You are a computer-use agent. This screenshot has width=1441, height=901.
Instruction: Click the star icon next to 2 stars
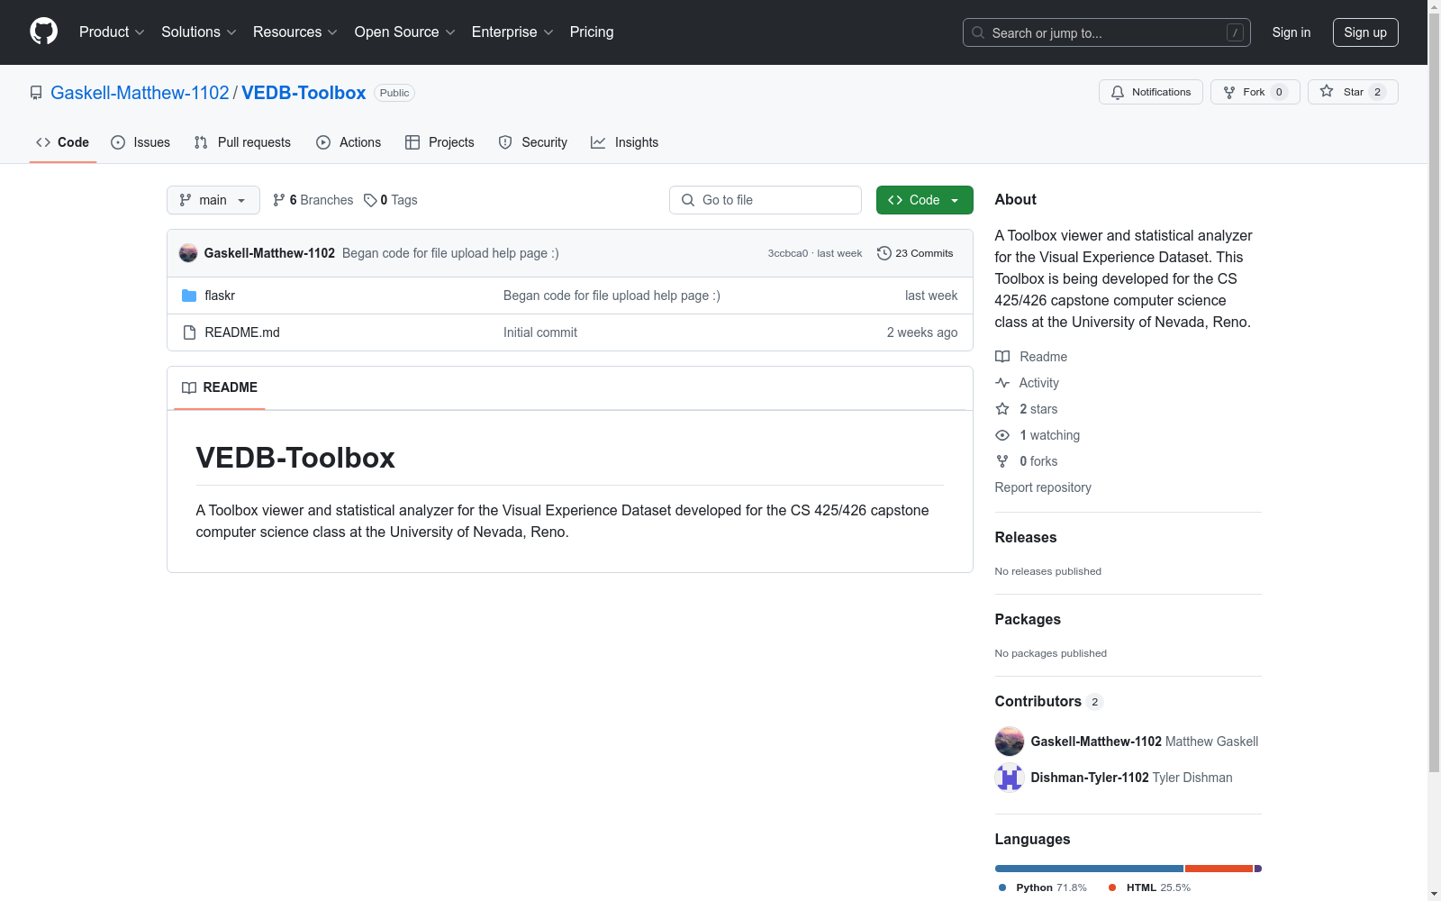click(x=1002, y=409)
